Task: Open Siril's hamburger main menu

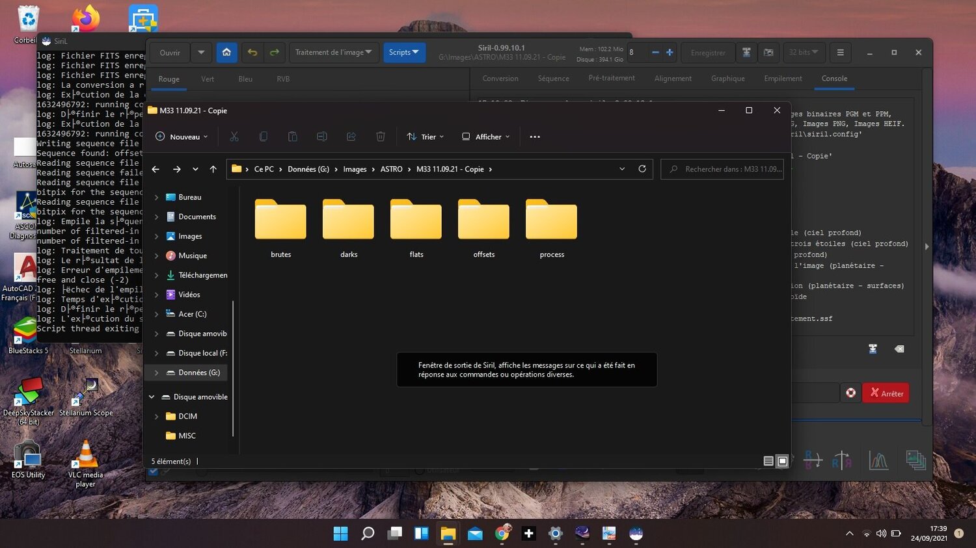Action: [x=840, y=53]
